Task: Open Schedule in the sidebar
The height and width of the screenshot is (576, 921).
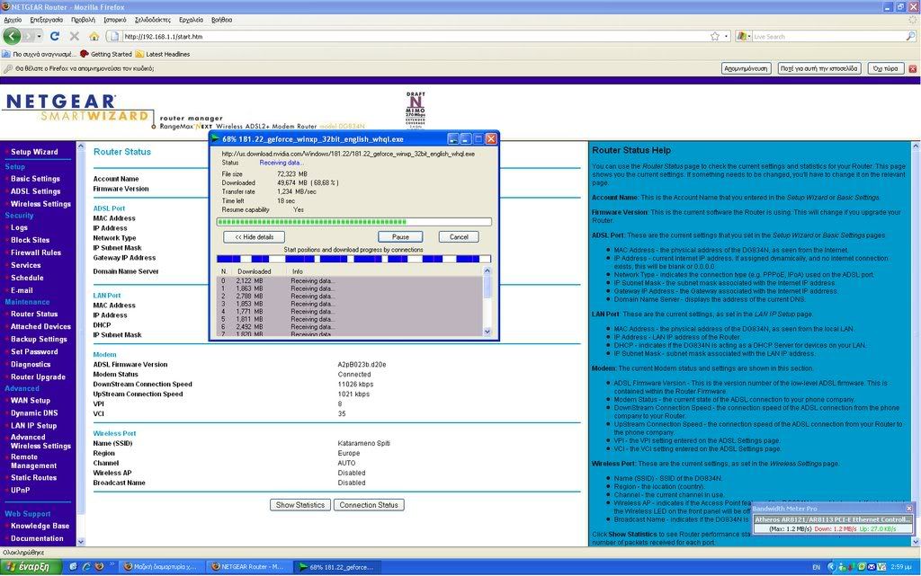Action: [27, 278]
